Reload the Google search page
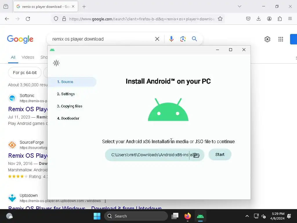Image resolution: width=297 pixels, height=223 pixels. [x=28, y=19]
